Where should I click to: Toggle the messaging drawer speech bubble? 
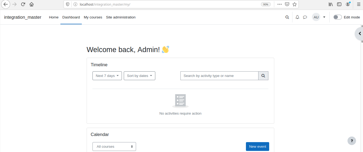click(x=305, y=17)
